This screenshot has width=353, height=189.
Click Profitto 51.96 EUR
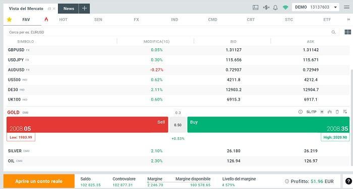point(312,181)
